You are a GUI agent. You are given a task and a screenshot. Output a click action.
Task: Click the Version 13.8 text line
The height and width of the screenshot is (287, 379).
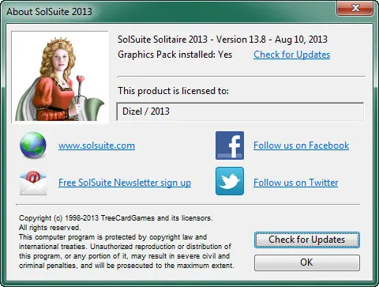(x=223, y=40)
